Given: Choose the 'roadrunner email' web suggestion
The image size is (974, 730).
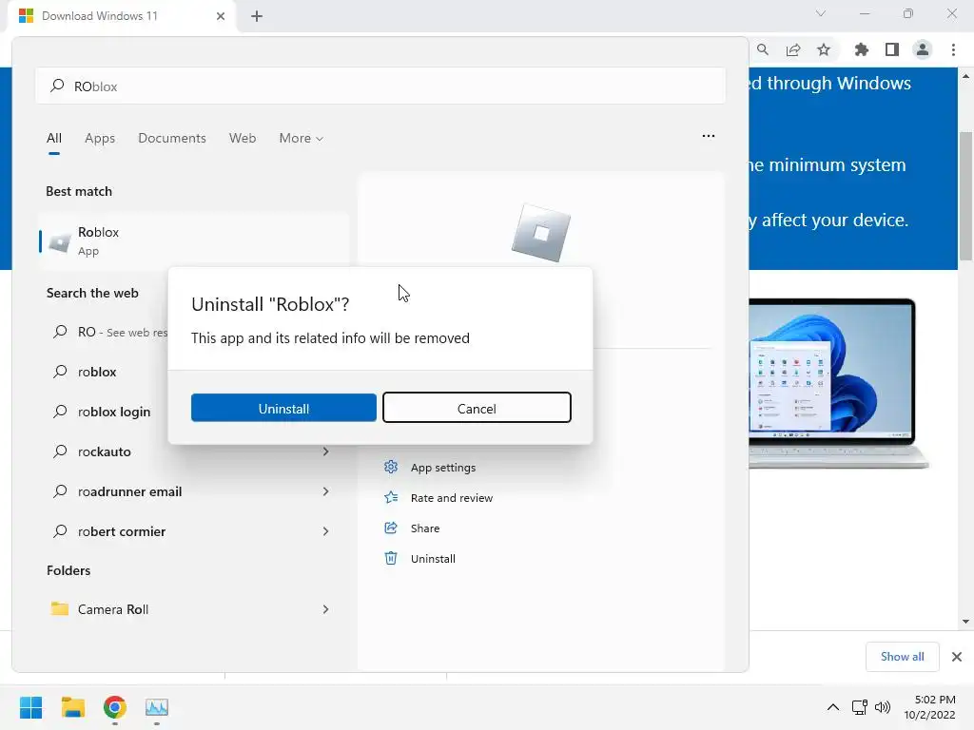Looking at the screenshot, I should 129,491.
